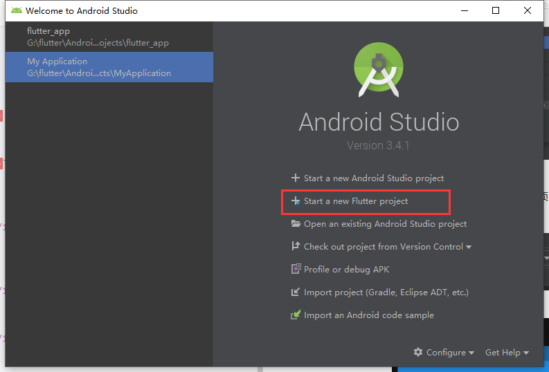Image resolution: width=549 pixels, height=372 pixels.
Task: Select Import an Android code sample
Action: 369,315
